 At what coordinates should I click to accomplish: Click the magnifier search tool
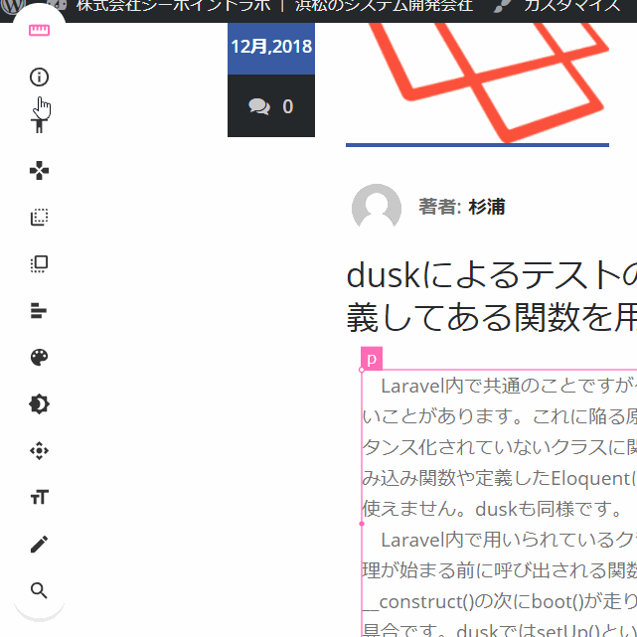click(x=39, y=591)
